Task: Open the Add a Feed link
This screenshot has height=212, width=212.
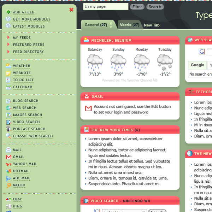Action: point(24,12)
